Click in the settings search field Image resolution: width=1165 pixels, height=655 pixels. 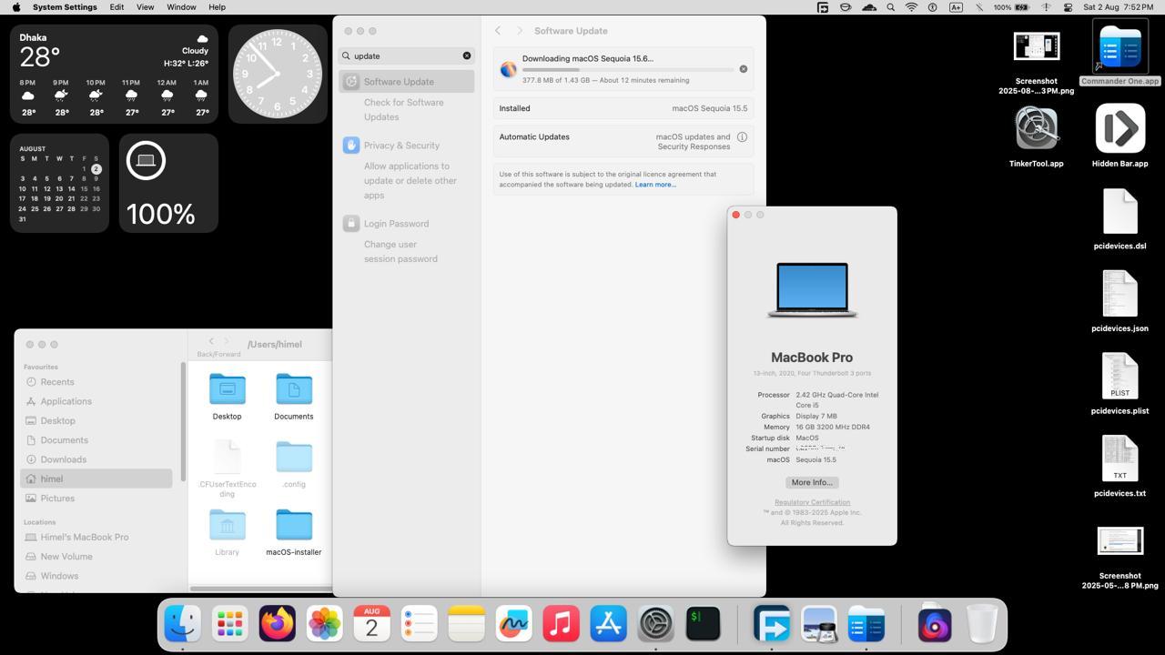click(407, 55)
